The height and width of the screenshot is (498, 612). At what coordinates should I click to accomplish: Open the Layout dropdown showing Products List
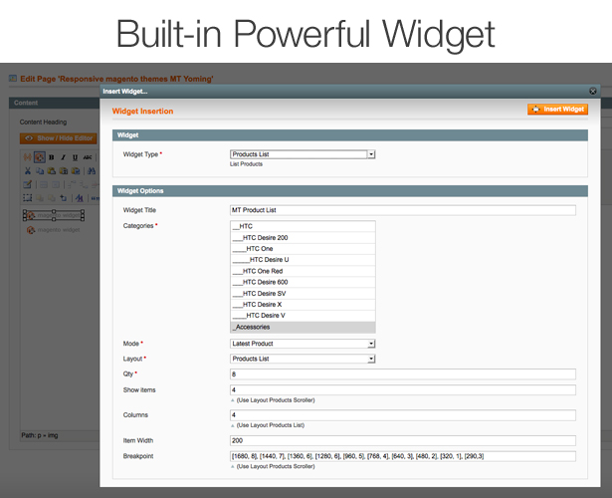[303, 359]
